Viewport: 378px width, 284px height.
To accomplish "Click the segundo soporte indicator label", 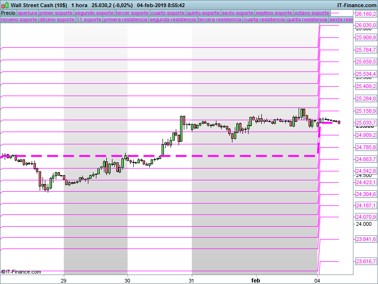I will tap(94, 13).
